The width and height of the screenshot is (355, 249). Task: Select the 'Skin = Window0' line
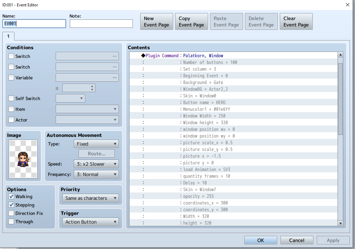pyautogui.click(x=234, y=96)
